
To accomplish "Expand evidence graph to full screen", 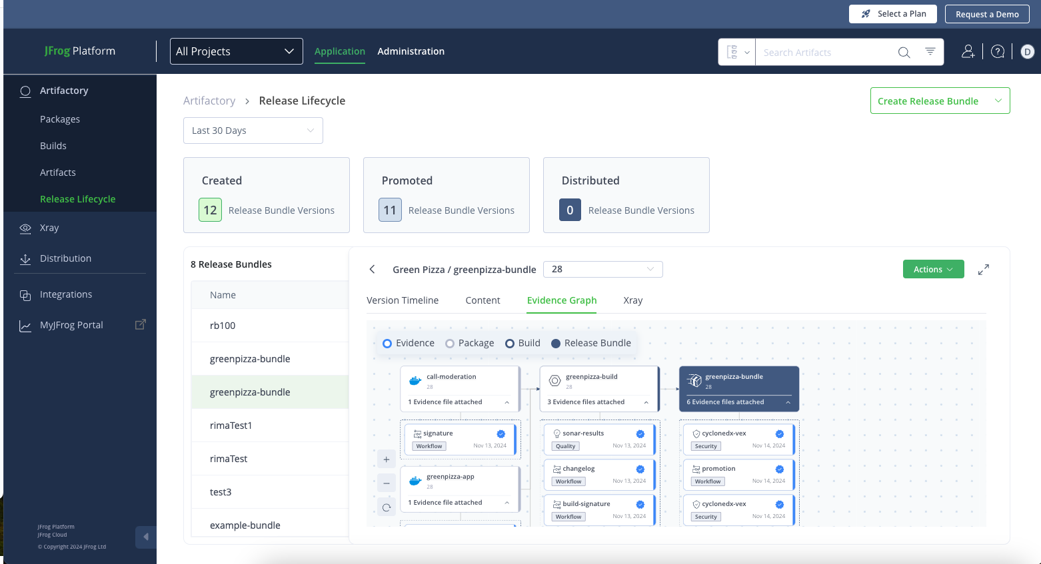I will [983, 270].
